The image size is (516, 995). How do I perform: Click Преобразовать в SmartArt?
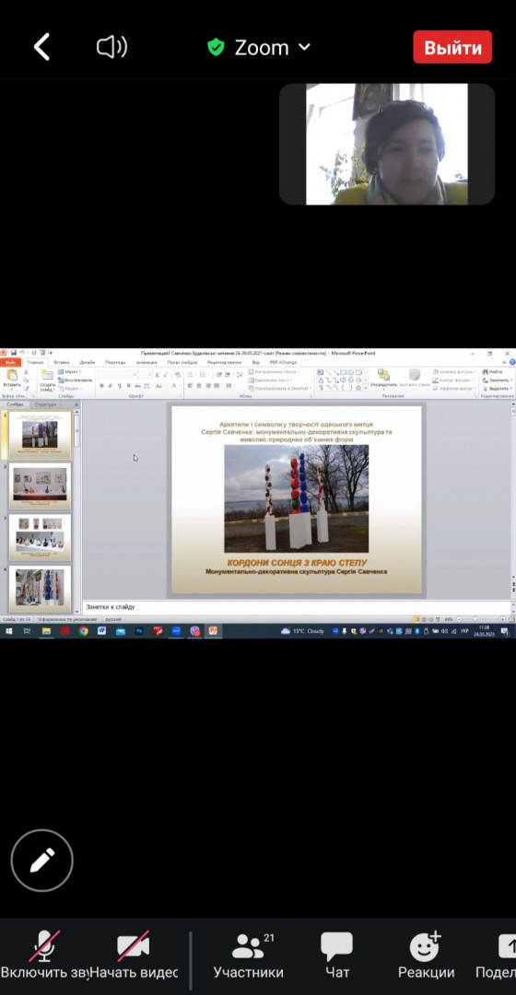tap(278, 389)
